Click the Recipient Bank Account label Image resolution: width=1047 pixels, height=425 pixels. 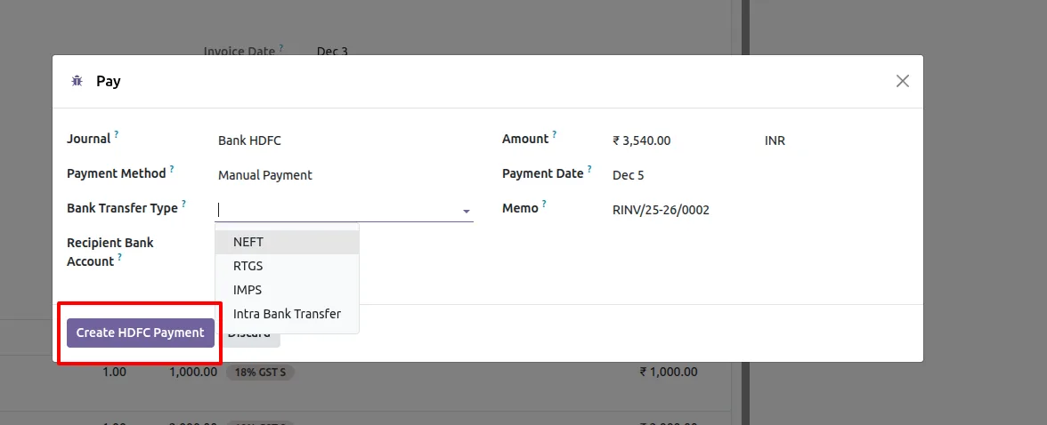tap(110, 253)
